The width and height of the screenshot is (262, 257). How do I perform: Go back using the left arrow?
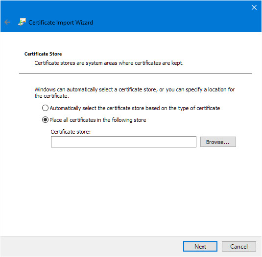point(7,22)
